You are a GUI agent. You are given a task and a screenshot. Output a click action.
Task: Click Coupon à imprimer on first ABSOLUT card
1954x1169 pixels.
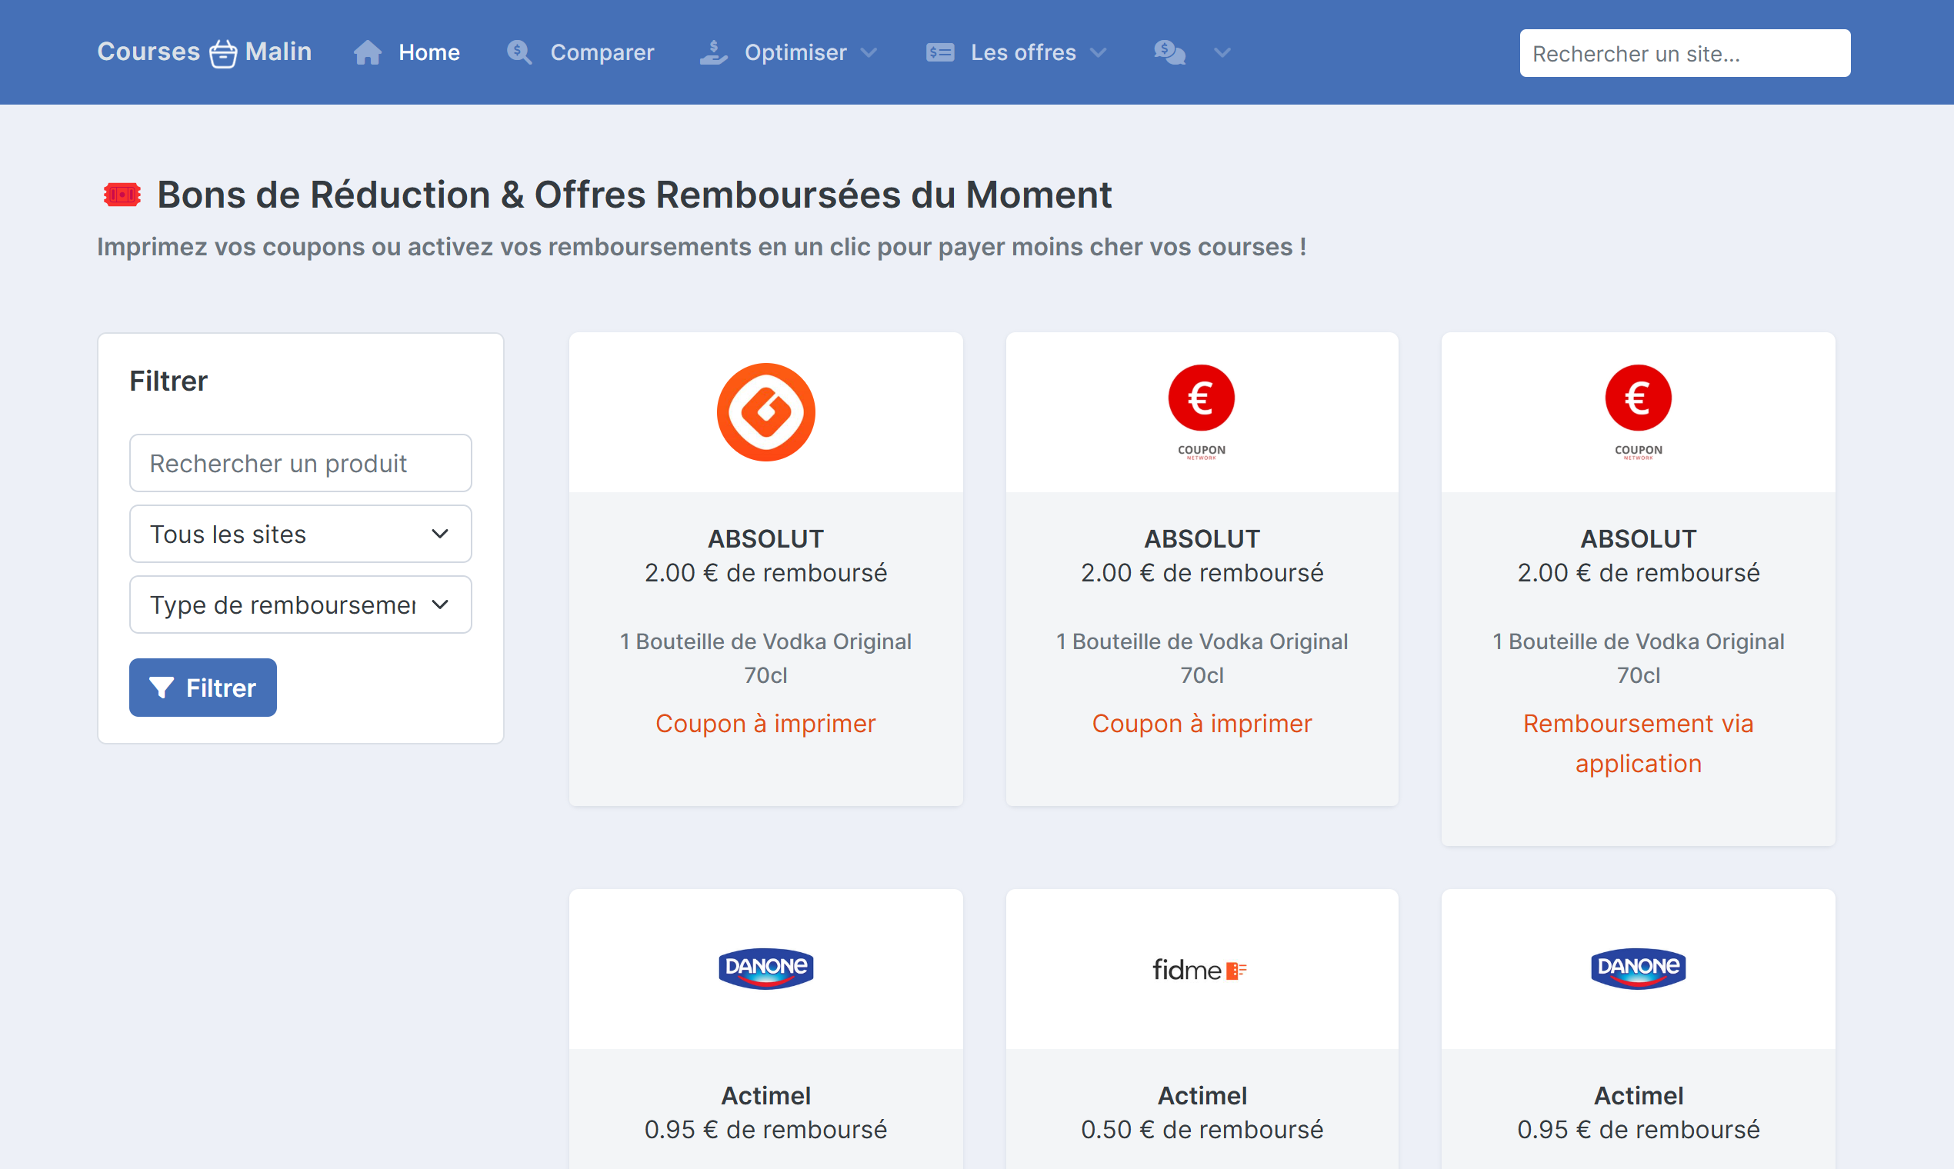[x=766, y=723]
